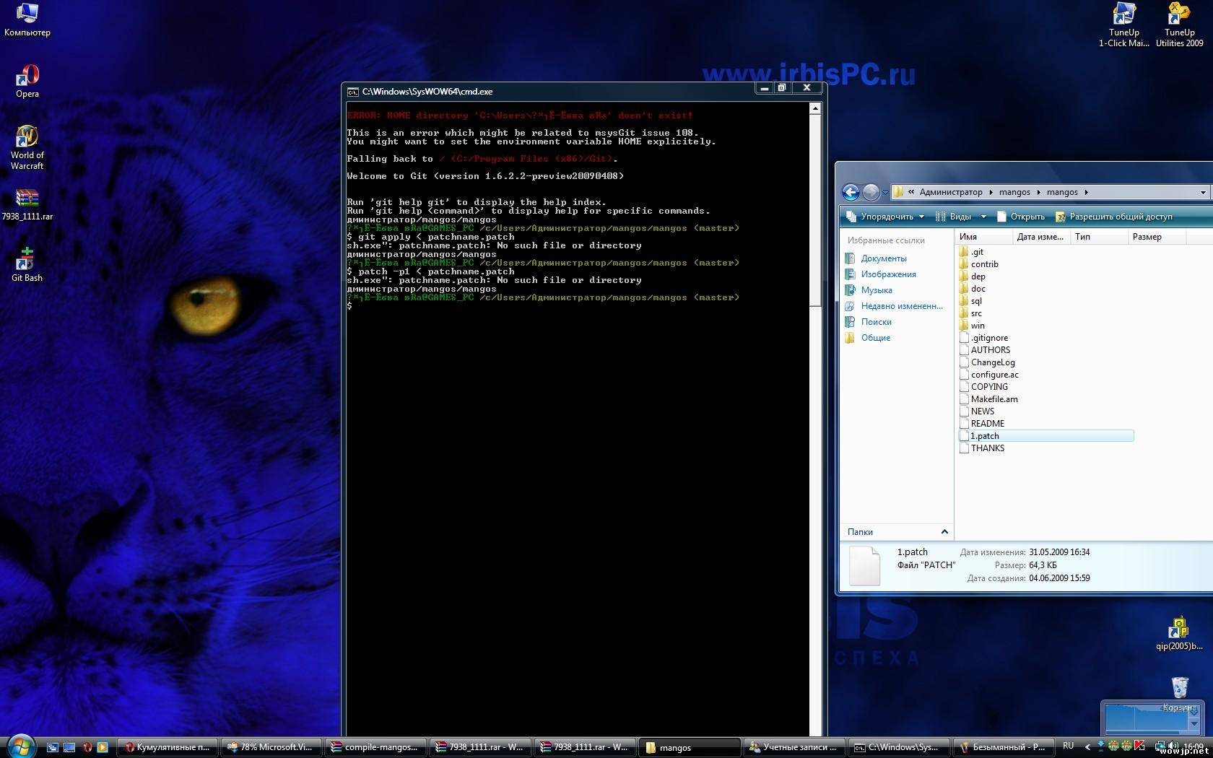Click the first mangos breadcrumb segment
Viewport: 1213px width, 758px height.
tap(1014, 192)
